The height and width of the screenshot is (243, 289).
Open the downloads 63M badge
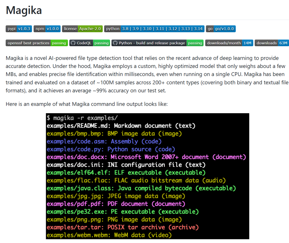pos(272,43)
